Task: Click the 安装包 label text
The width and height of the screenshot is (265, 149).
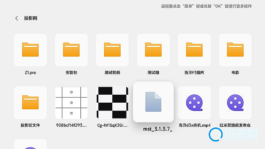Action: click(x=71, y=73)
